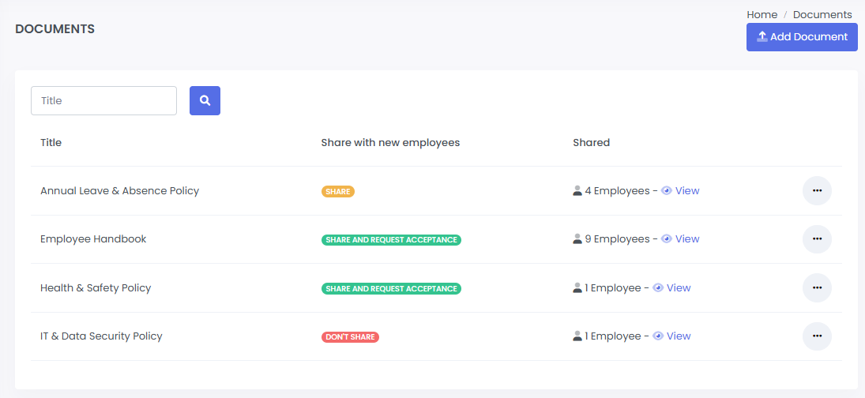Click eye icon in Annual Leave row
The height and width of the screenshot is (398, 865).
pos(667,191)
